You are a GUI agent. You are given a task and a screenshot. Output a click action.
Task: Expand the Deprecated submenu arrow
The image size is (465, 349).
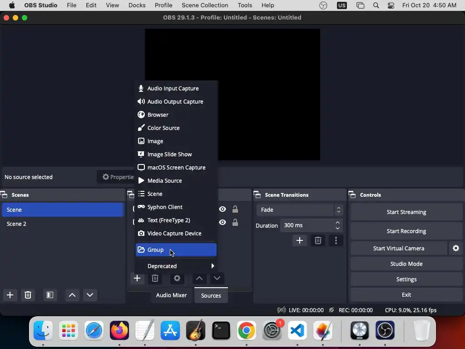tap(213, 266)
